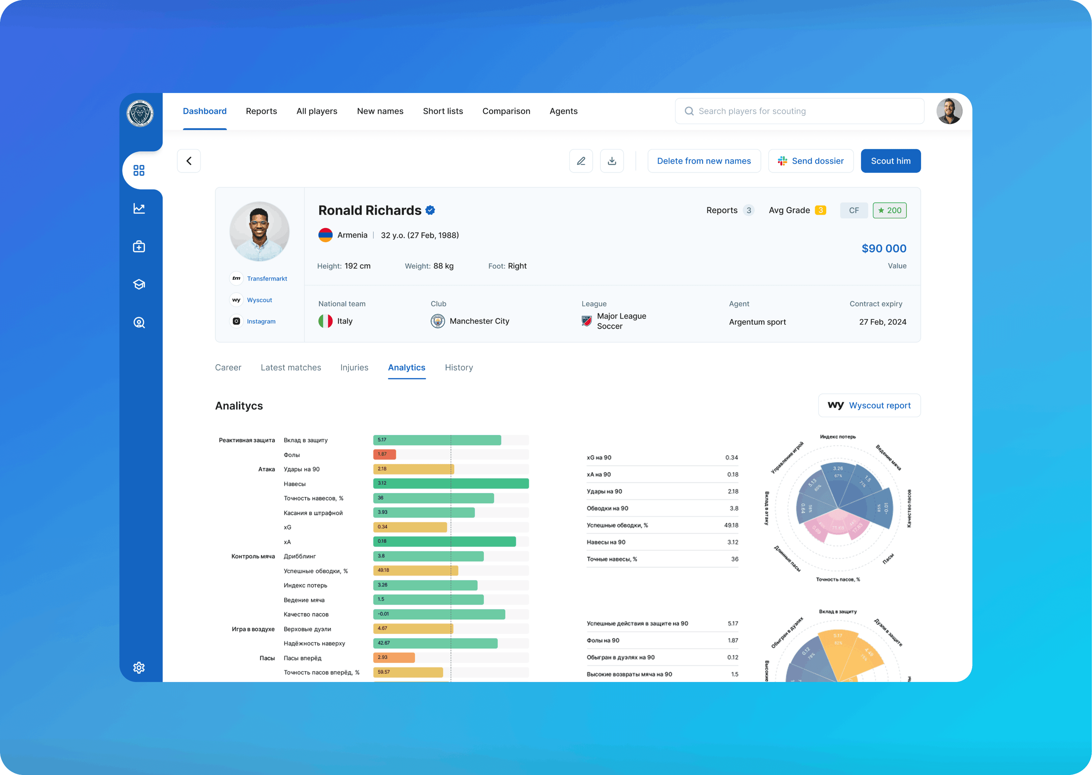This screenshot has width=1092, height=775.
Task: Open the player search sidebar icon
Action: [x=139, y=323]
